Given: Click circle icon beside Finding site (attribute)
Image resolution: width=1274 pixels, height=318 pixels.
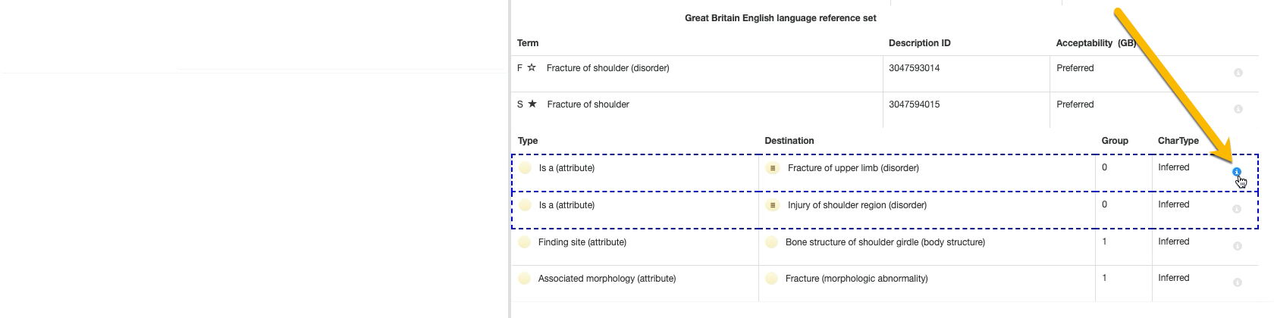Looking at the screenshot, I should pyautogui.click(x=524, y=242).
